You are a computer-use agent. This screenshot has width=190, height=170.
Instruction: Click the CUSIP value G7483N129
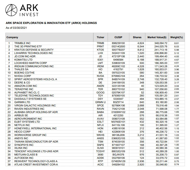(x=118, y=161)
